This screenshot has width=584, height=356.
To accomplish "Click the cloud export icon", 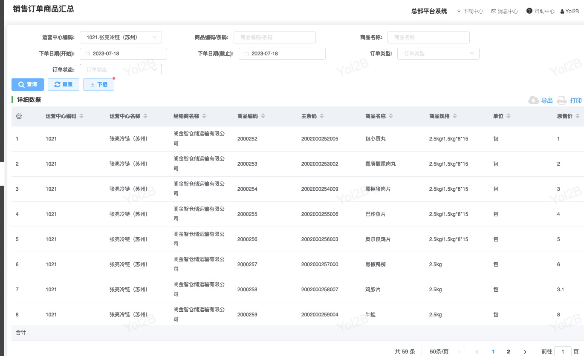I will (533, 100).
